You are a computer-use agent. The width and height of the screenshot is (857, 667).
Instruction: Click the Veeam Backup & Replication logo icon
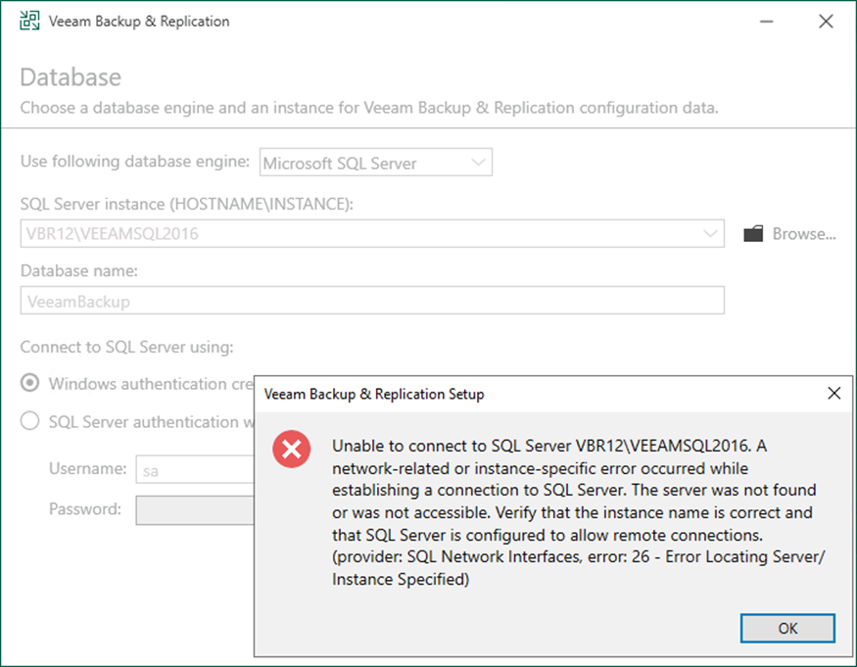(x=29, y=21)
